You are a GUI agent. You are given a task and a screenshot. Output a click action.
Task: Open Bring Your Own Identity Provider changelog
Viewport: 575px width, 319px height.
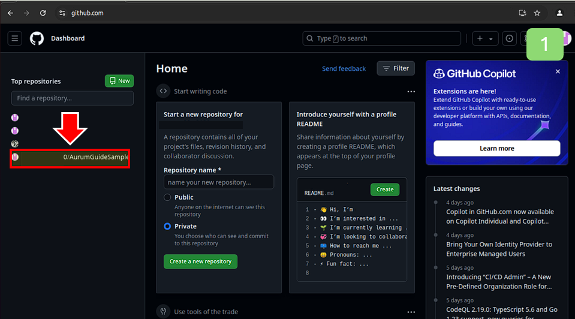click(499, 249)
